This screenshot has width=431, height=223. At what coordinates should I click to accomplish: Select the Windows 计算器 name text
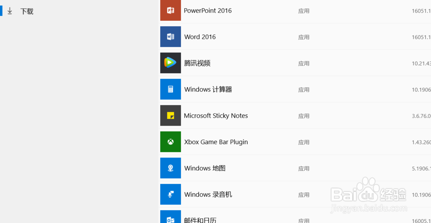click(208, 90)
